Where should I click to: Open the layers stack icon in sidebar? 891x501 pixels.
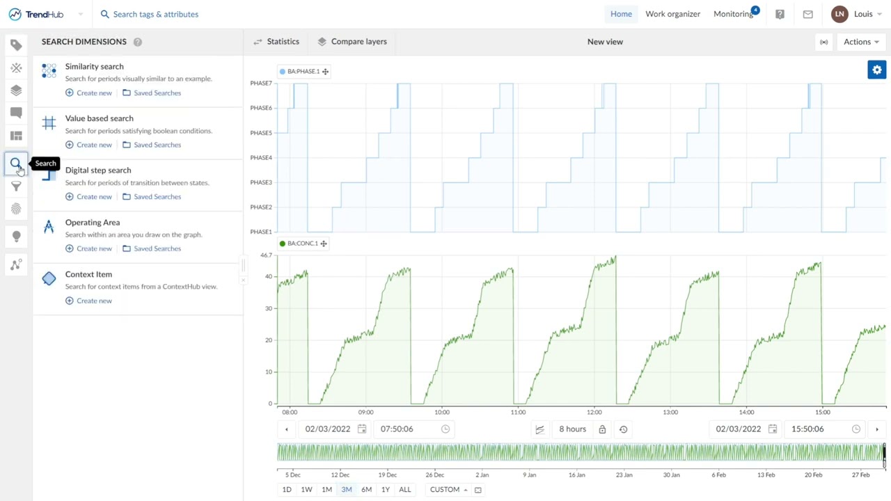point(16,90)
